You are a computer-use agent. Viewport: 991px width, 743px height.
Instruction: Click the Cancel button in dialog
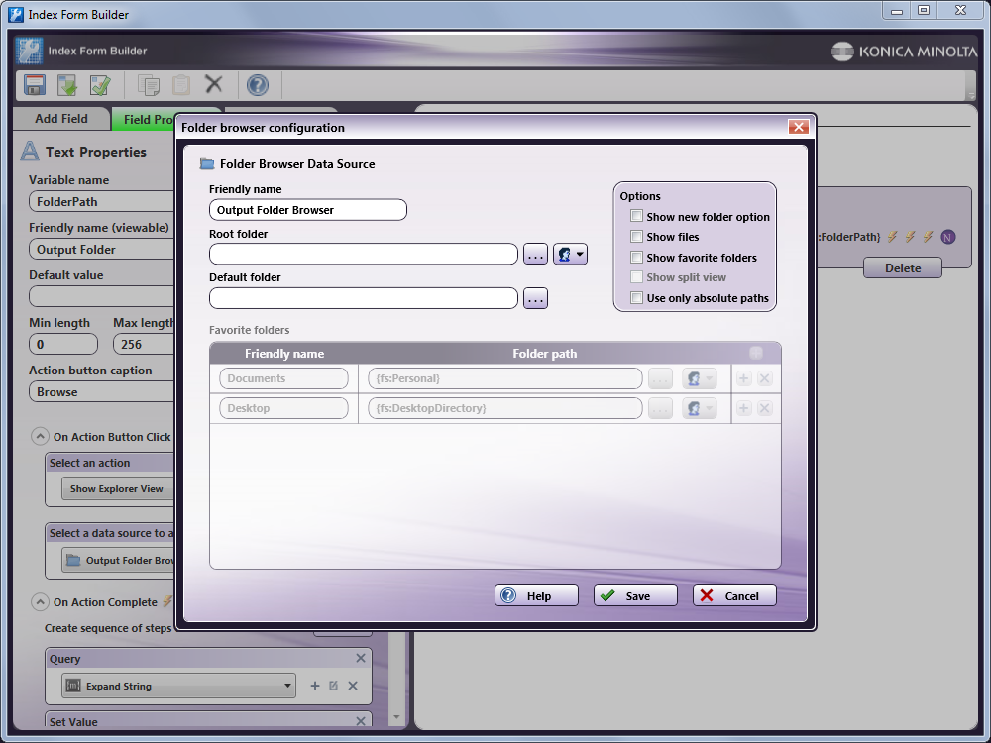734,595
